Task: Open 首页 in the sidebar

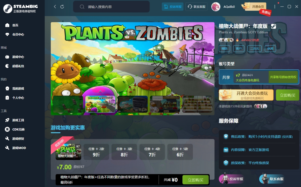Action: [x=15, y=25]
